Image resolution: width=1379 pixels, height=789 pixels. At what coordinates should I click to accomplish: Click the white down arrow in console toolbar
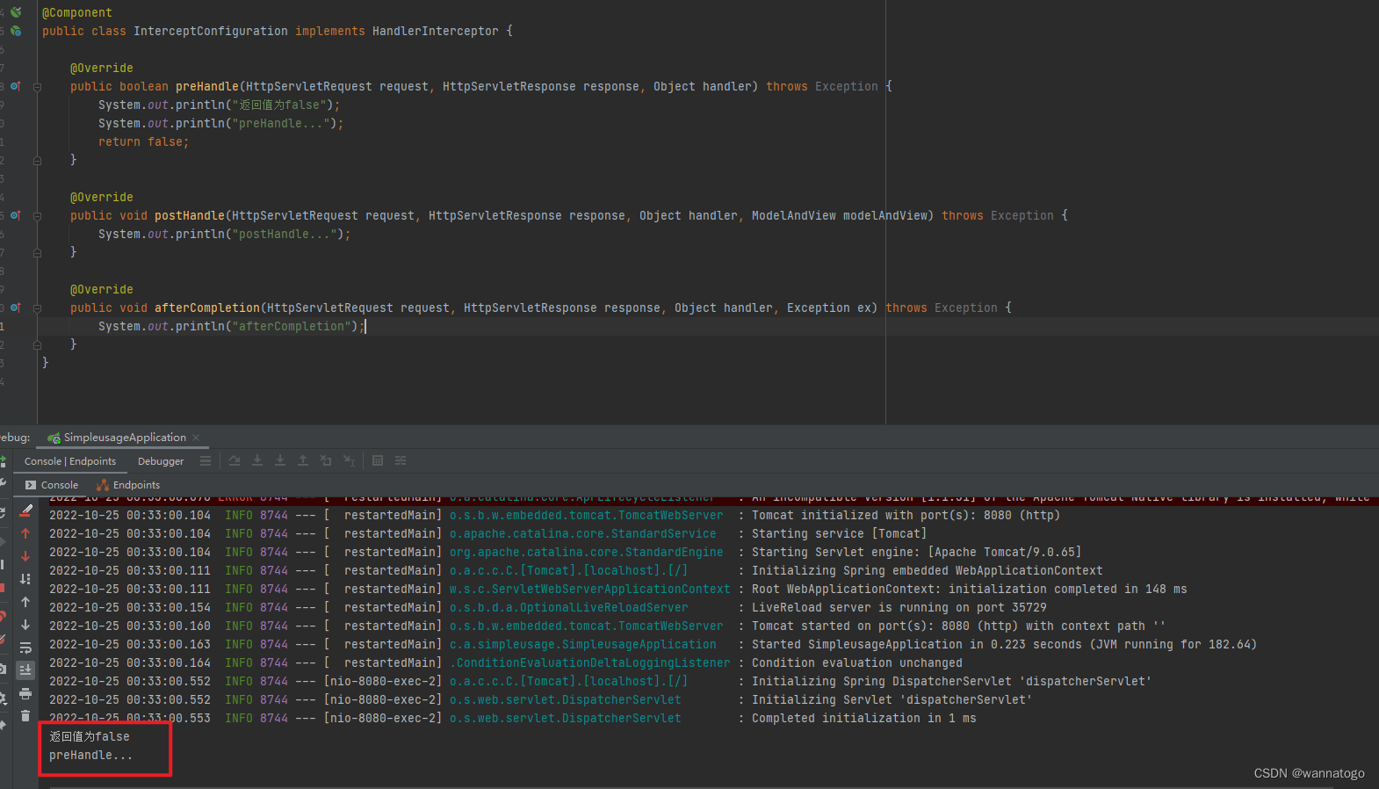[x=25, y=625]
